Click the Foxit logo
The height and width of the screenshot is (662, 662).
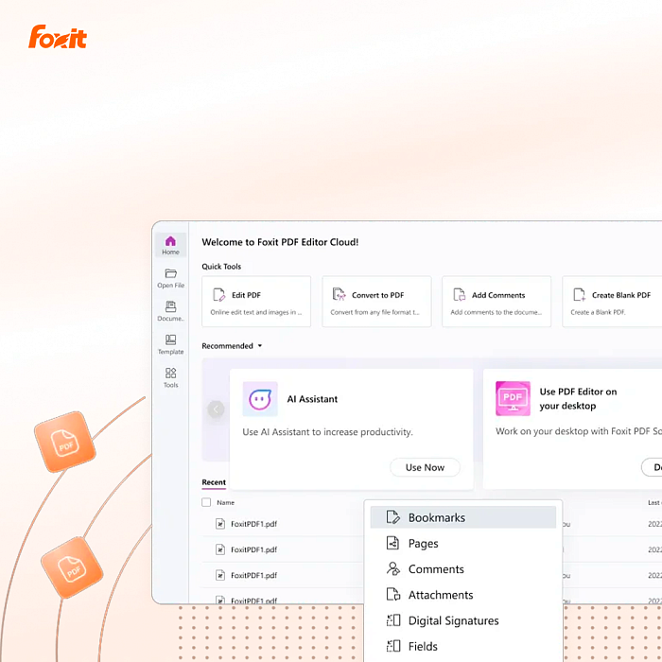58,37
